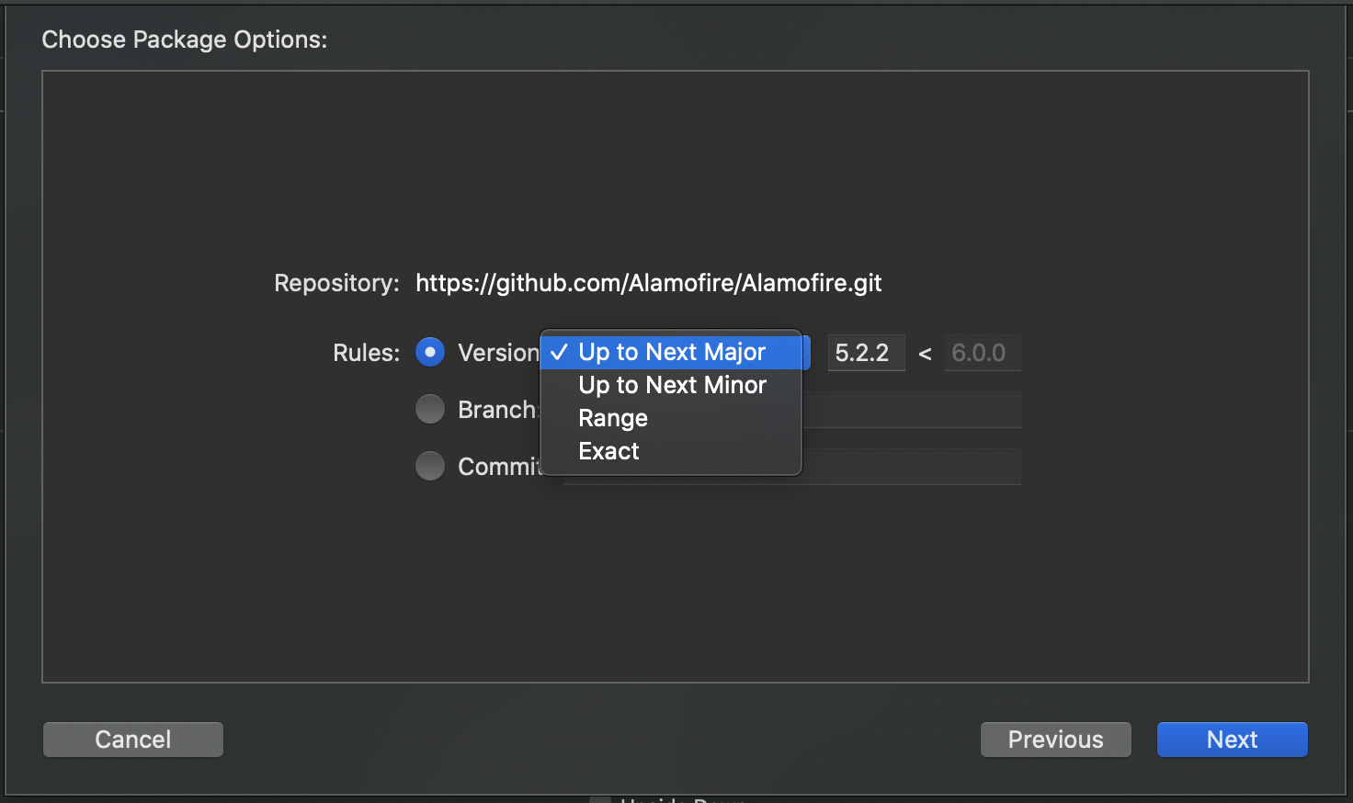1353x803 pixels.
Task: Go back with the Previous button
Action: [1056, 740]
